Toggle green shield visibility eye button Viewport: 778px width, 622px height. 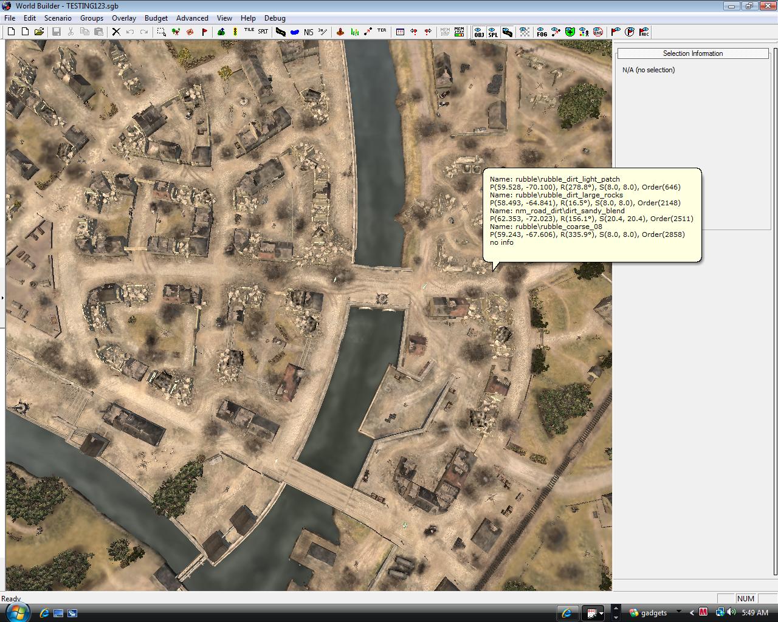tap(570, 32)
